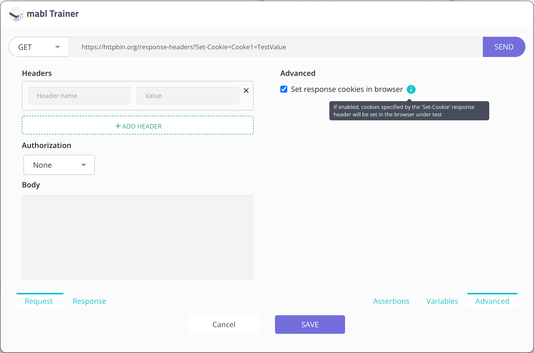Image resolution: width=534 pixels, height=353 pixels.
Task: Select the Variables tab
Action: tap(442, 301)
